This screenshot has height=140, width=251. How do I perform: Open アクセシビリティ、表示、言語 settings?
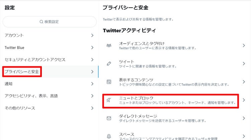coord(49,96)
